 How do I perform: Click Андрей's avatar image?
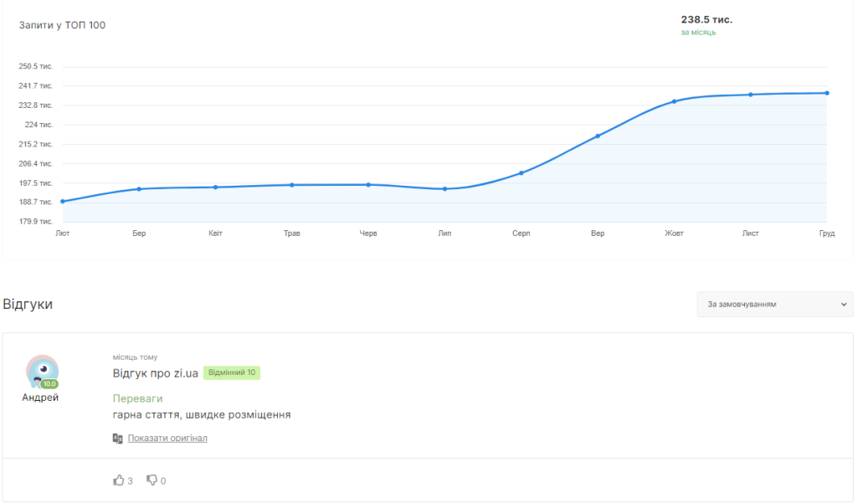[42, 371]
